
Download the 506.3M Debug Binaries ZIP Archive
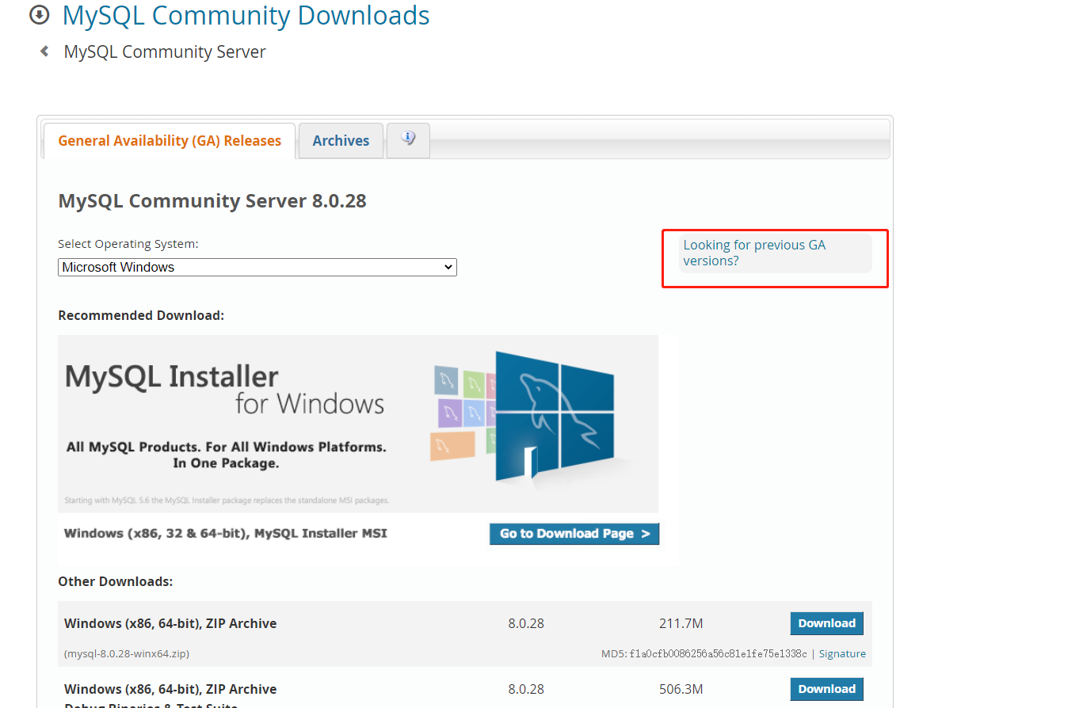[x=826, y=689]
